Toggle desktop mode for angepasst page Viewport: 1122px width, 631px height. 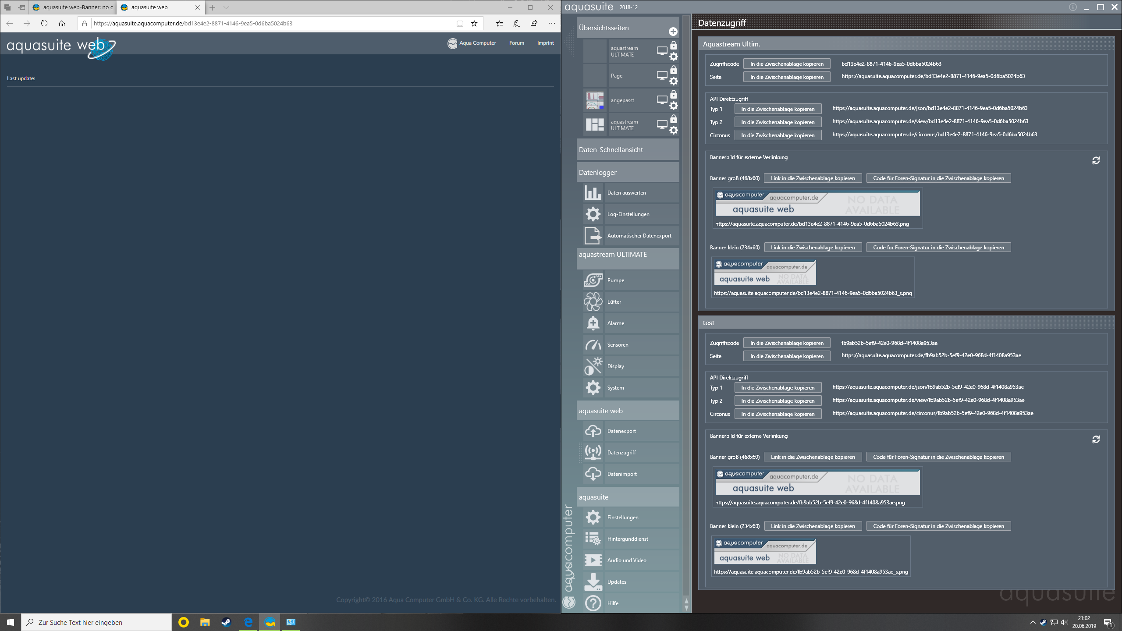[x=662, y=100]
